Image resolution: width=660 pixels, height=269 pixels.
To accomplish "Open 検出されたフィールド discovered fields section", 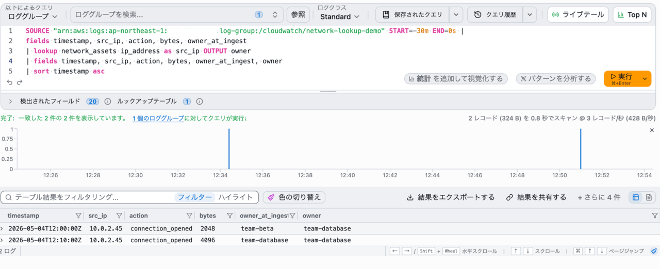I will [x=50, y=102].
